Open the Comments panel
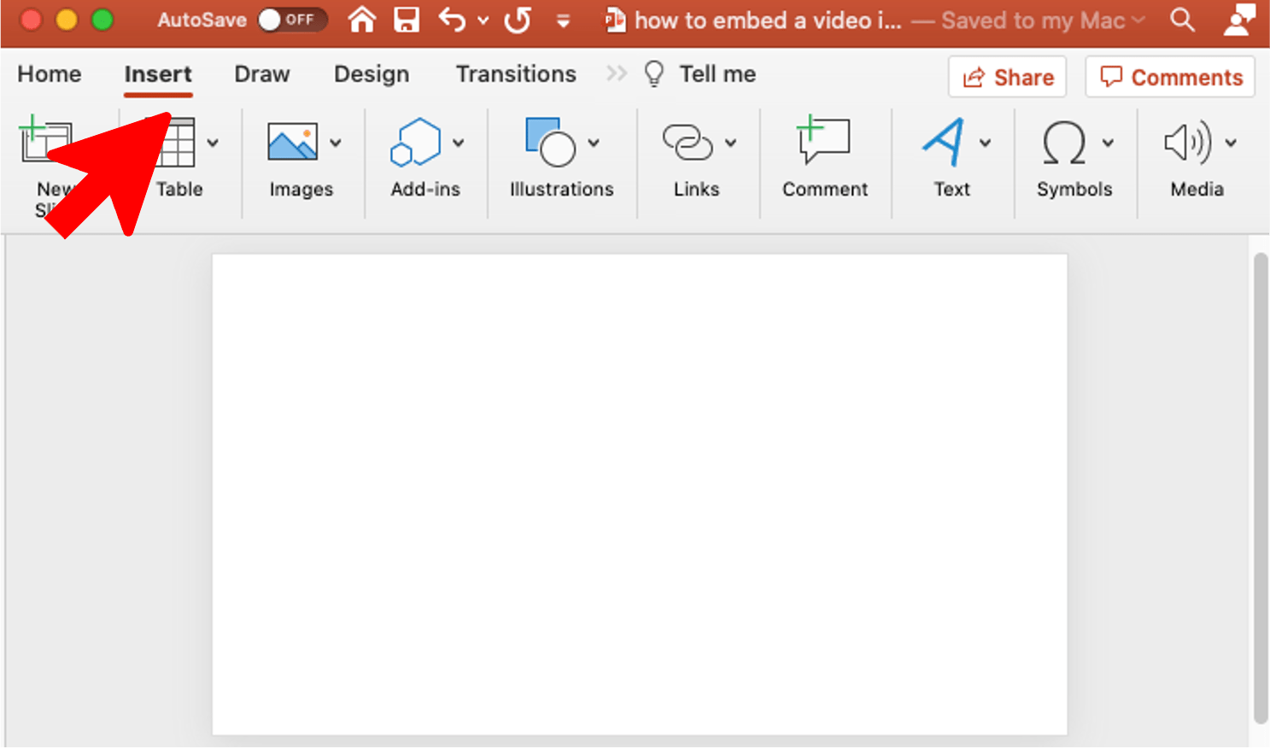The height and width of the screenshot is (749, 1270). click(x=1169, y=77)
